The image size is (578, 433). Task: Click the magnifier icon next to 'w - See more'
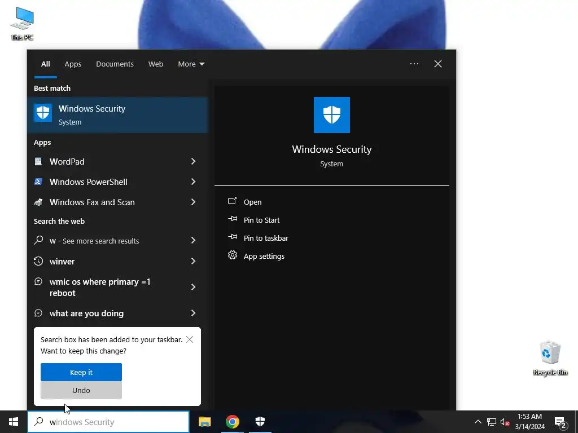coord(38,240)
